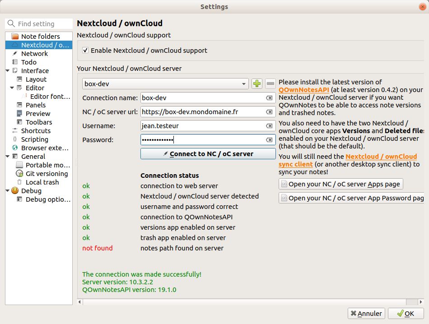
Task: Click the magnifier icon in Find setting box
Action: pos(11,23)
